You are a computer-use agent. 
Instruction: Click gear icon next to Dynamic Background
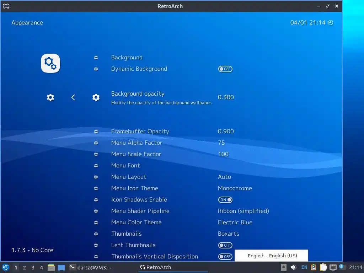pyautogui.click(x=96, y=69)
